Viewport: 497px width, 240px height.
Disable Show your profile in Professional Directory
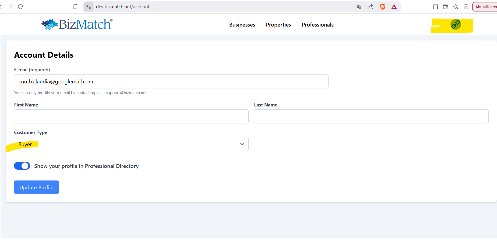(22, 166)
